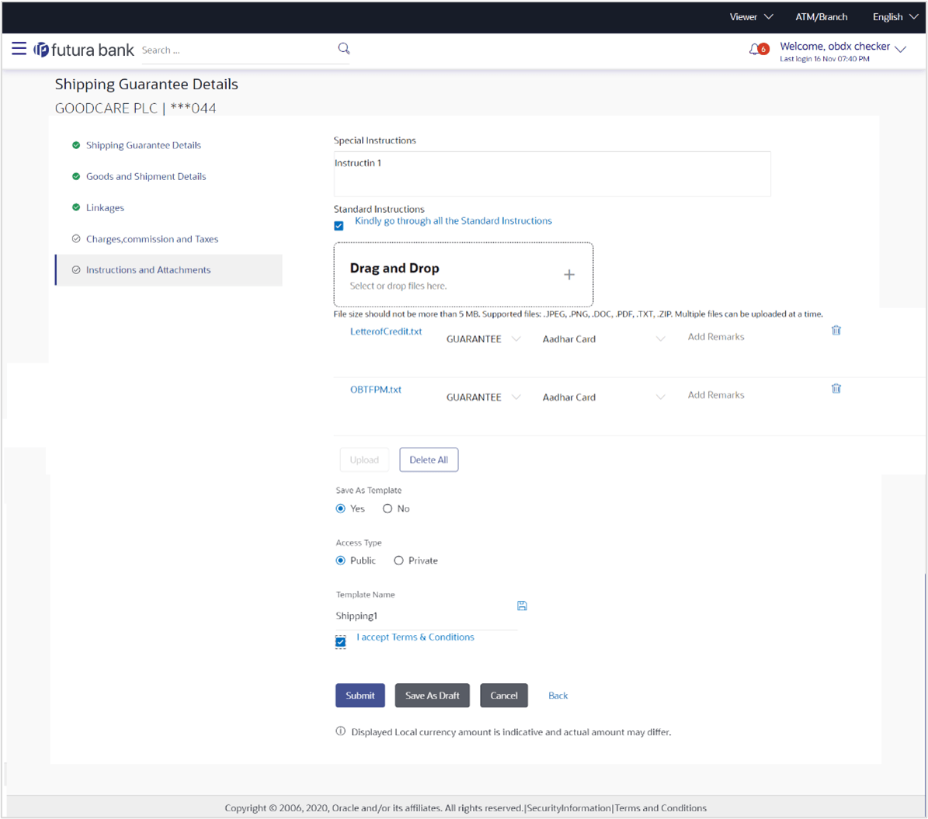928x819 pixels.
Task: Click the Upload button
Action: 364,460
